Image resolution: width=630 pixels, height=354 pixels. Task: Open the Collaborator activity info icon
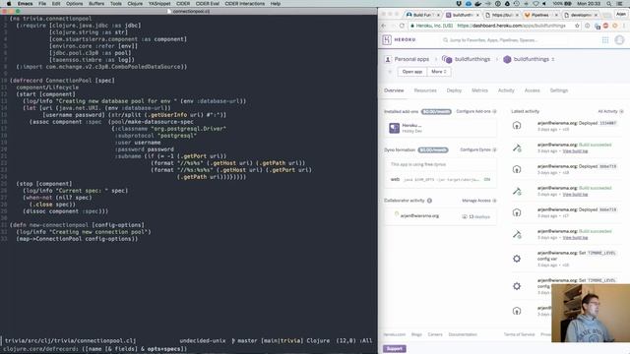click(429, 201)
